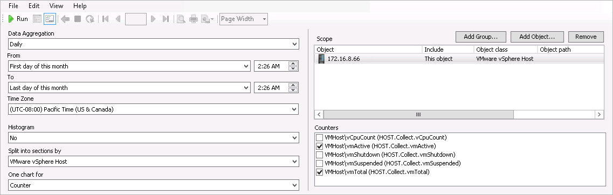Click the report view toolbar icon
The height and width of the screenshot is (195, 613).
(37, 19)
